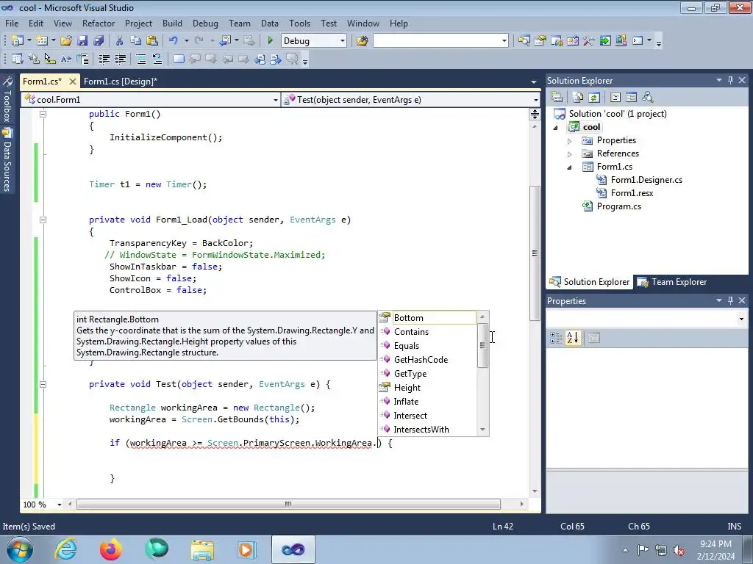Toggle a bookmark on current line
Viewport: 753px width, 564px height.
point(178,59)
